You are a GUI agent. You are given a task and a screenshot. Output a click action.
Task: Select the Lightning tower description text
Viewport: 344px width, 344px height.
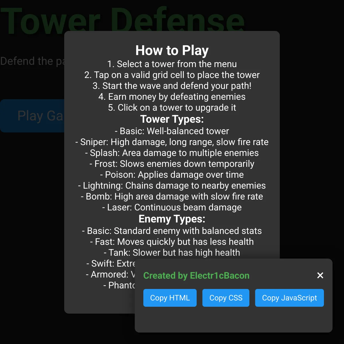[x=172, y=185]
